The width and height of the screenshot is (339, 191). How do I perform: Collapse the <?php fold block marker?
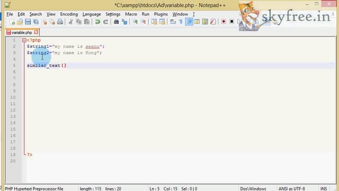pos(24,40)
